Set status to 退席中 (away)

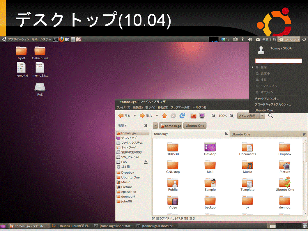coord(265,73)
